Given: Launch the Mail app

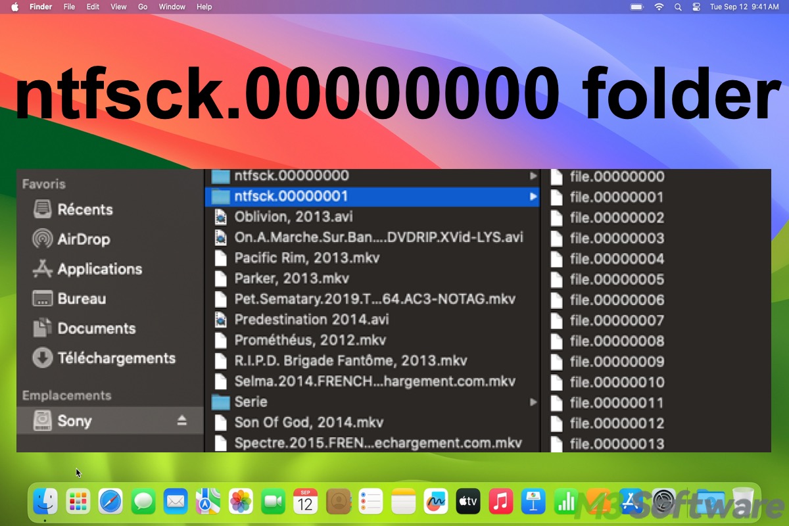Looking at the screenshot, I should [x=176, y=501].
